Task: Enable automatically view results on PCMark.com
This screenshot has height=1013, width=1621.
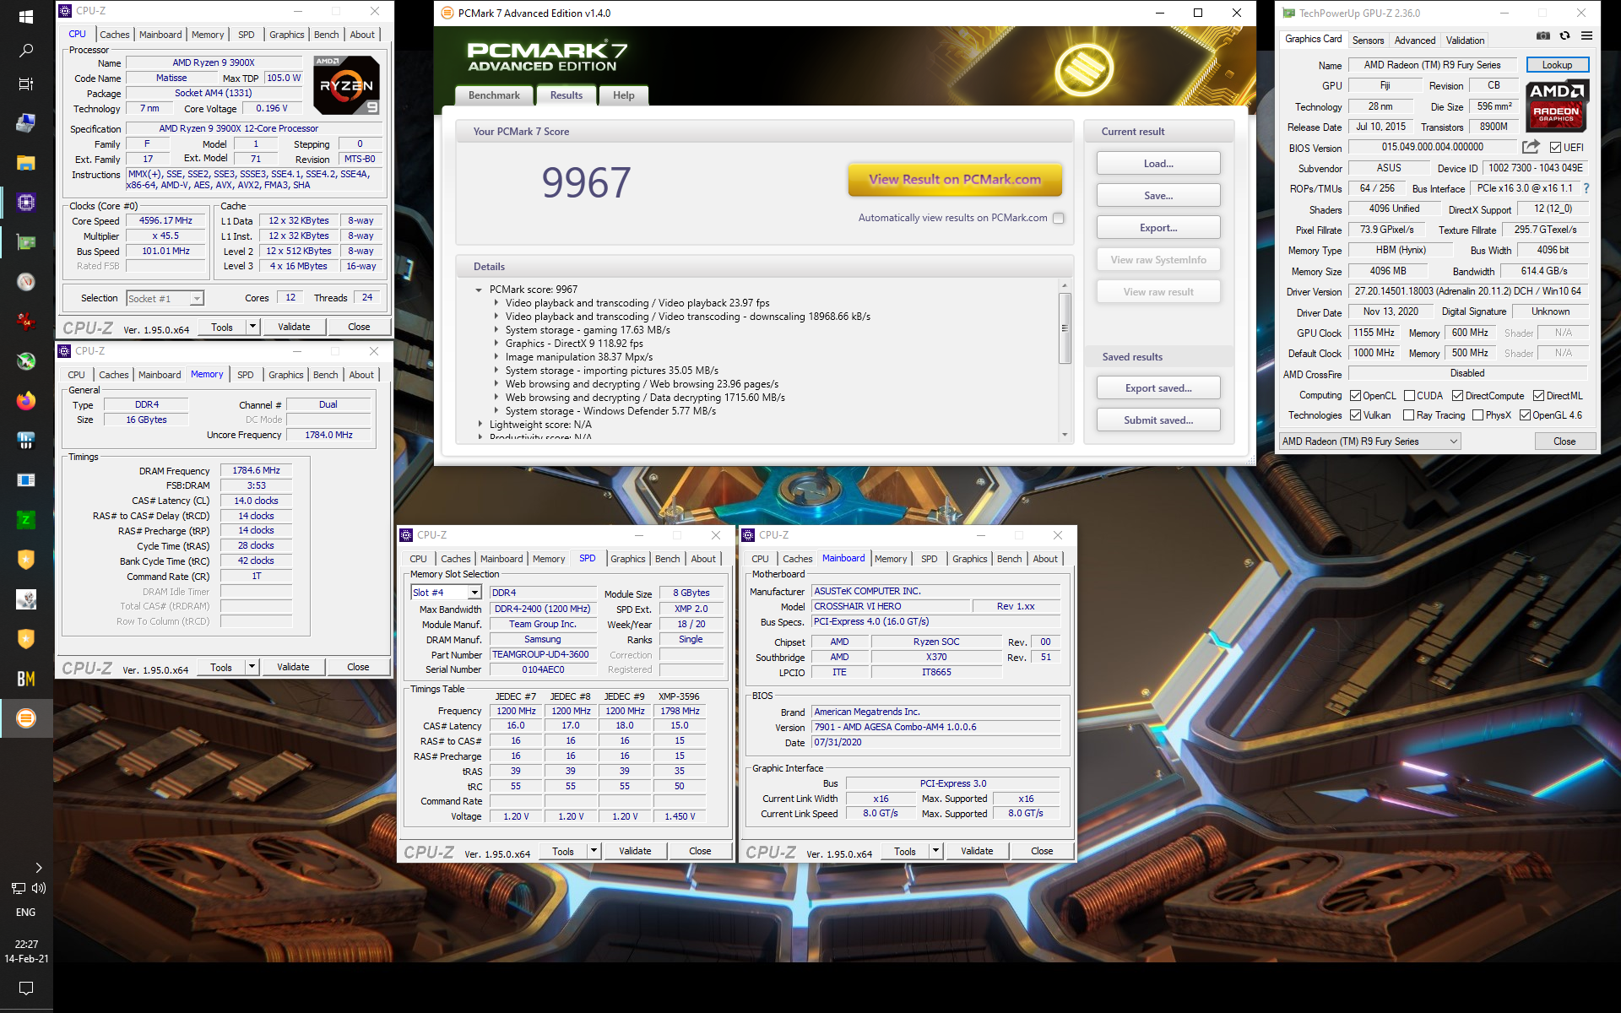Action: 1058,218
